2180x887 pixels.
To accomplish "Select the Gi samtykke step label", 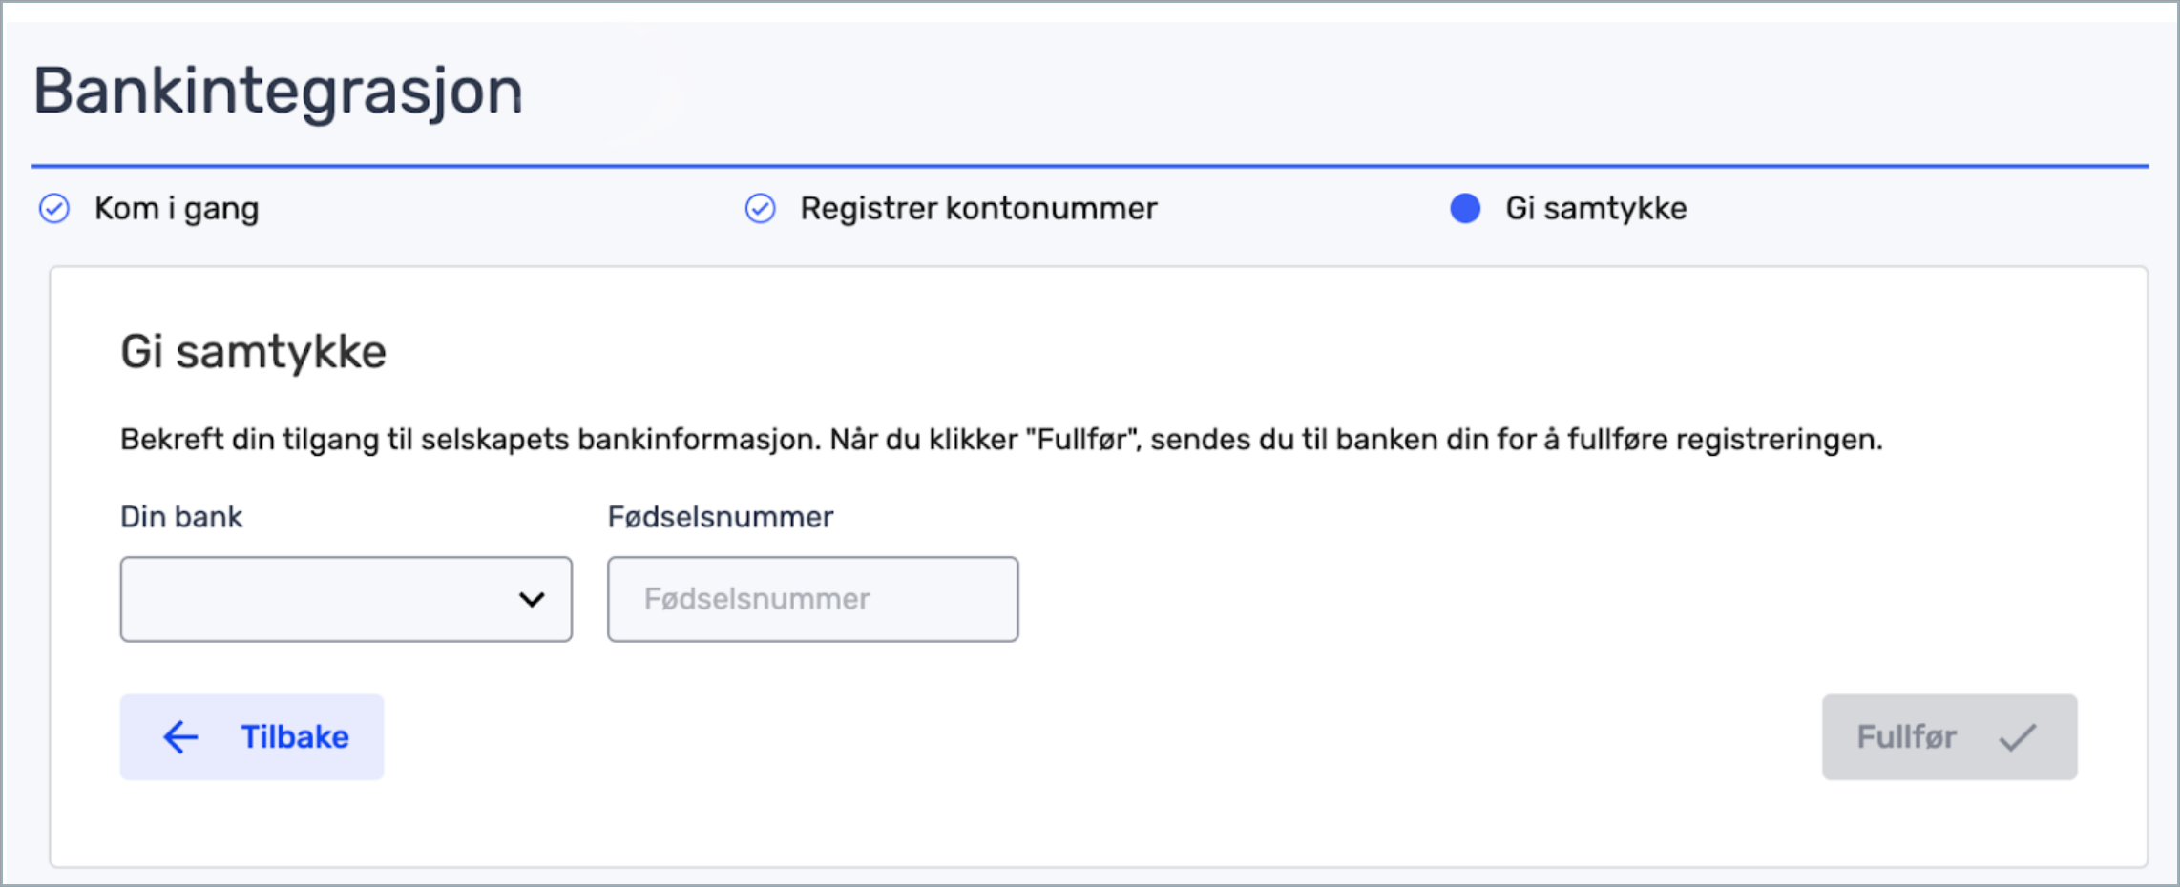I will [x=1596, y=208].
